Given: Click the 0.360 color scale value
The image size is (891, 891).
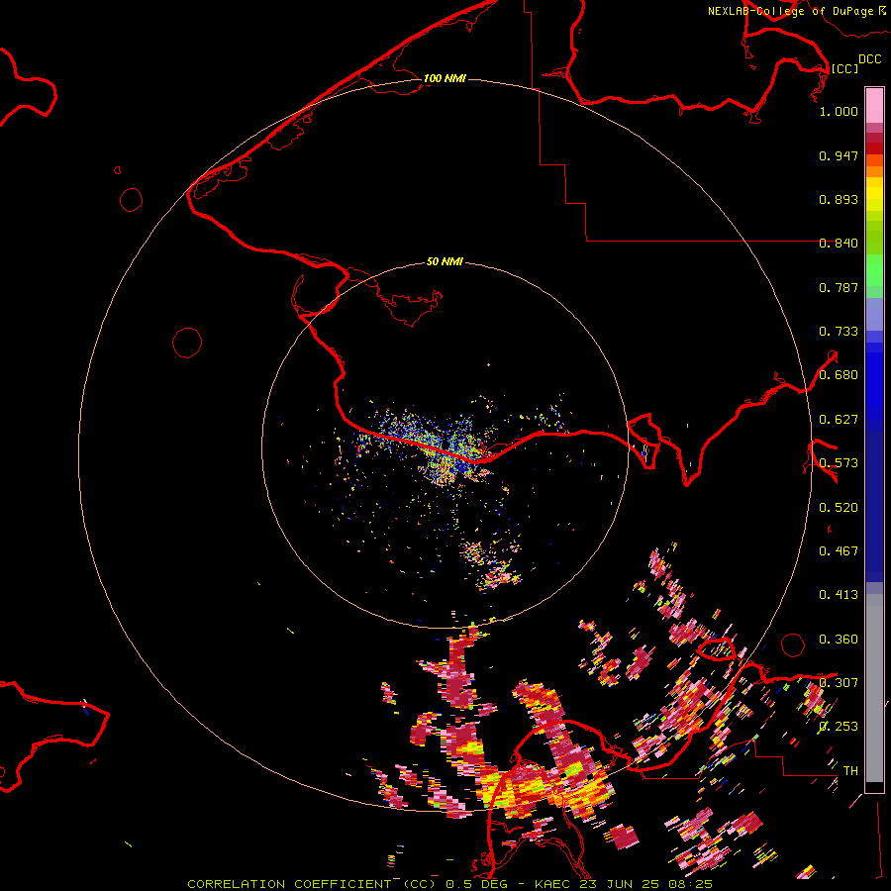Looking at the screenshot, I should 839,640.
